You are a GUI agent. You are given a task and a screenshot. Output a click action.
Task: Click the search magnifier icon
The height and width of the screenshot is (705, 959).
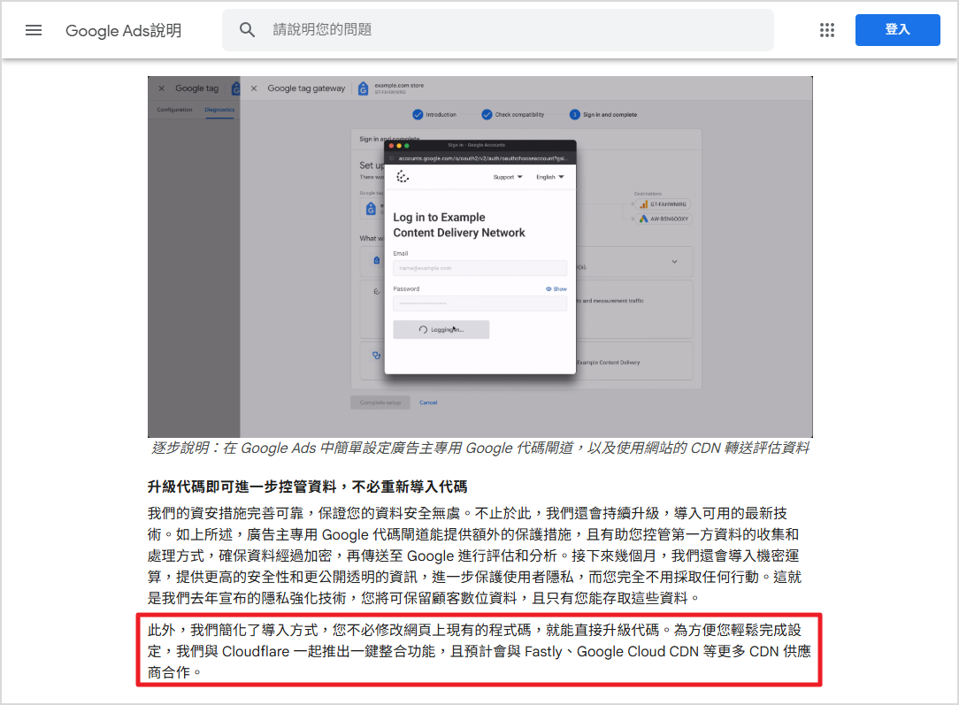247,30
